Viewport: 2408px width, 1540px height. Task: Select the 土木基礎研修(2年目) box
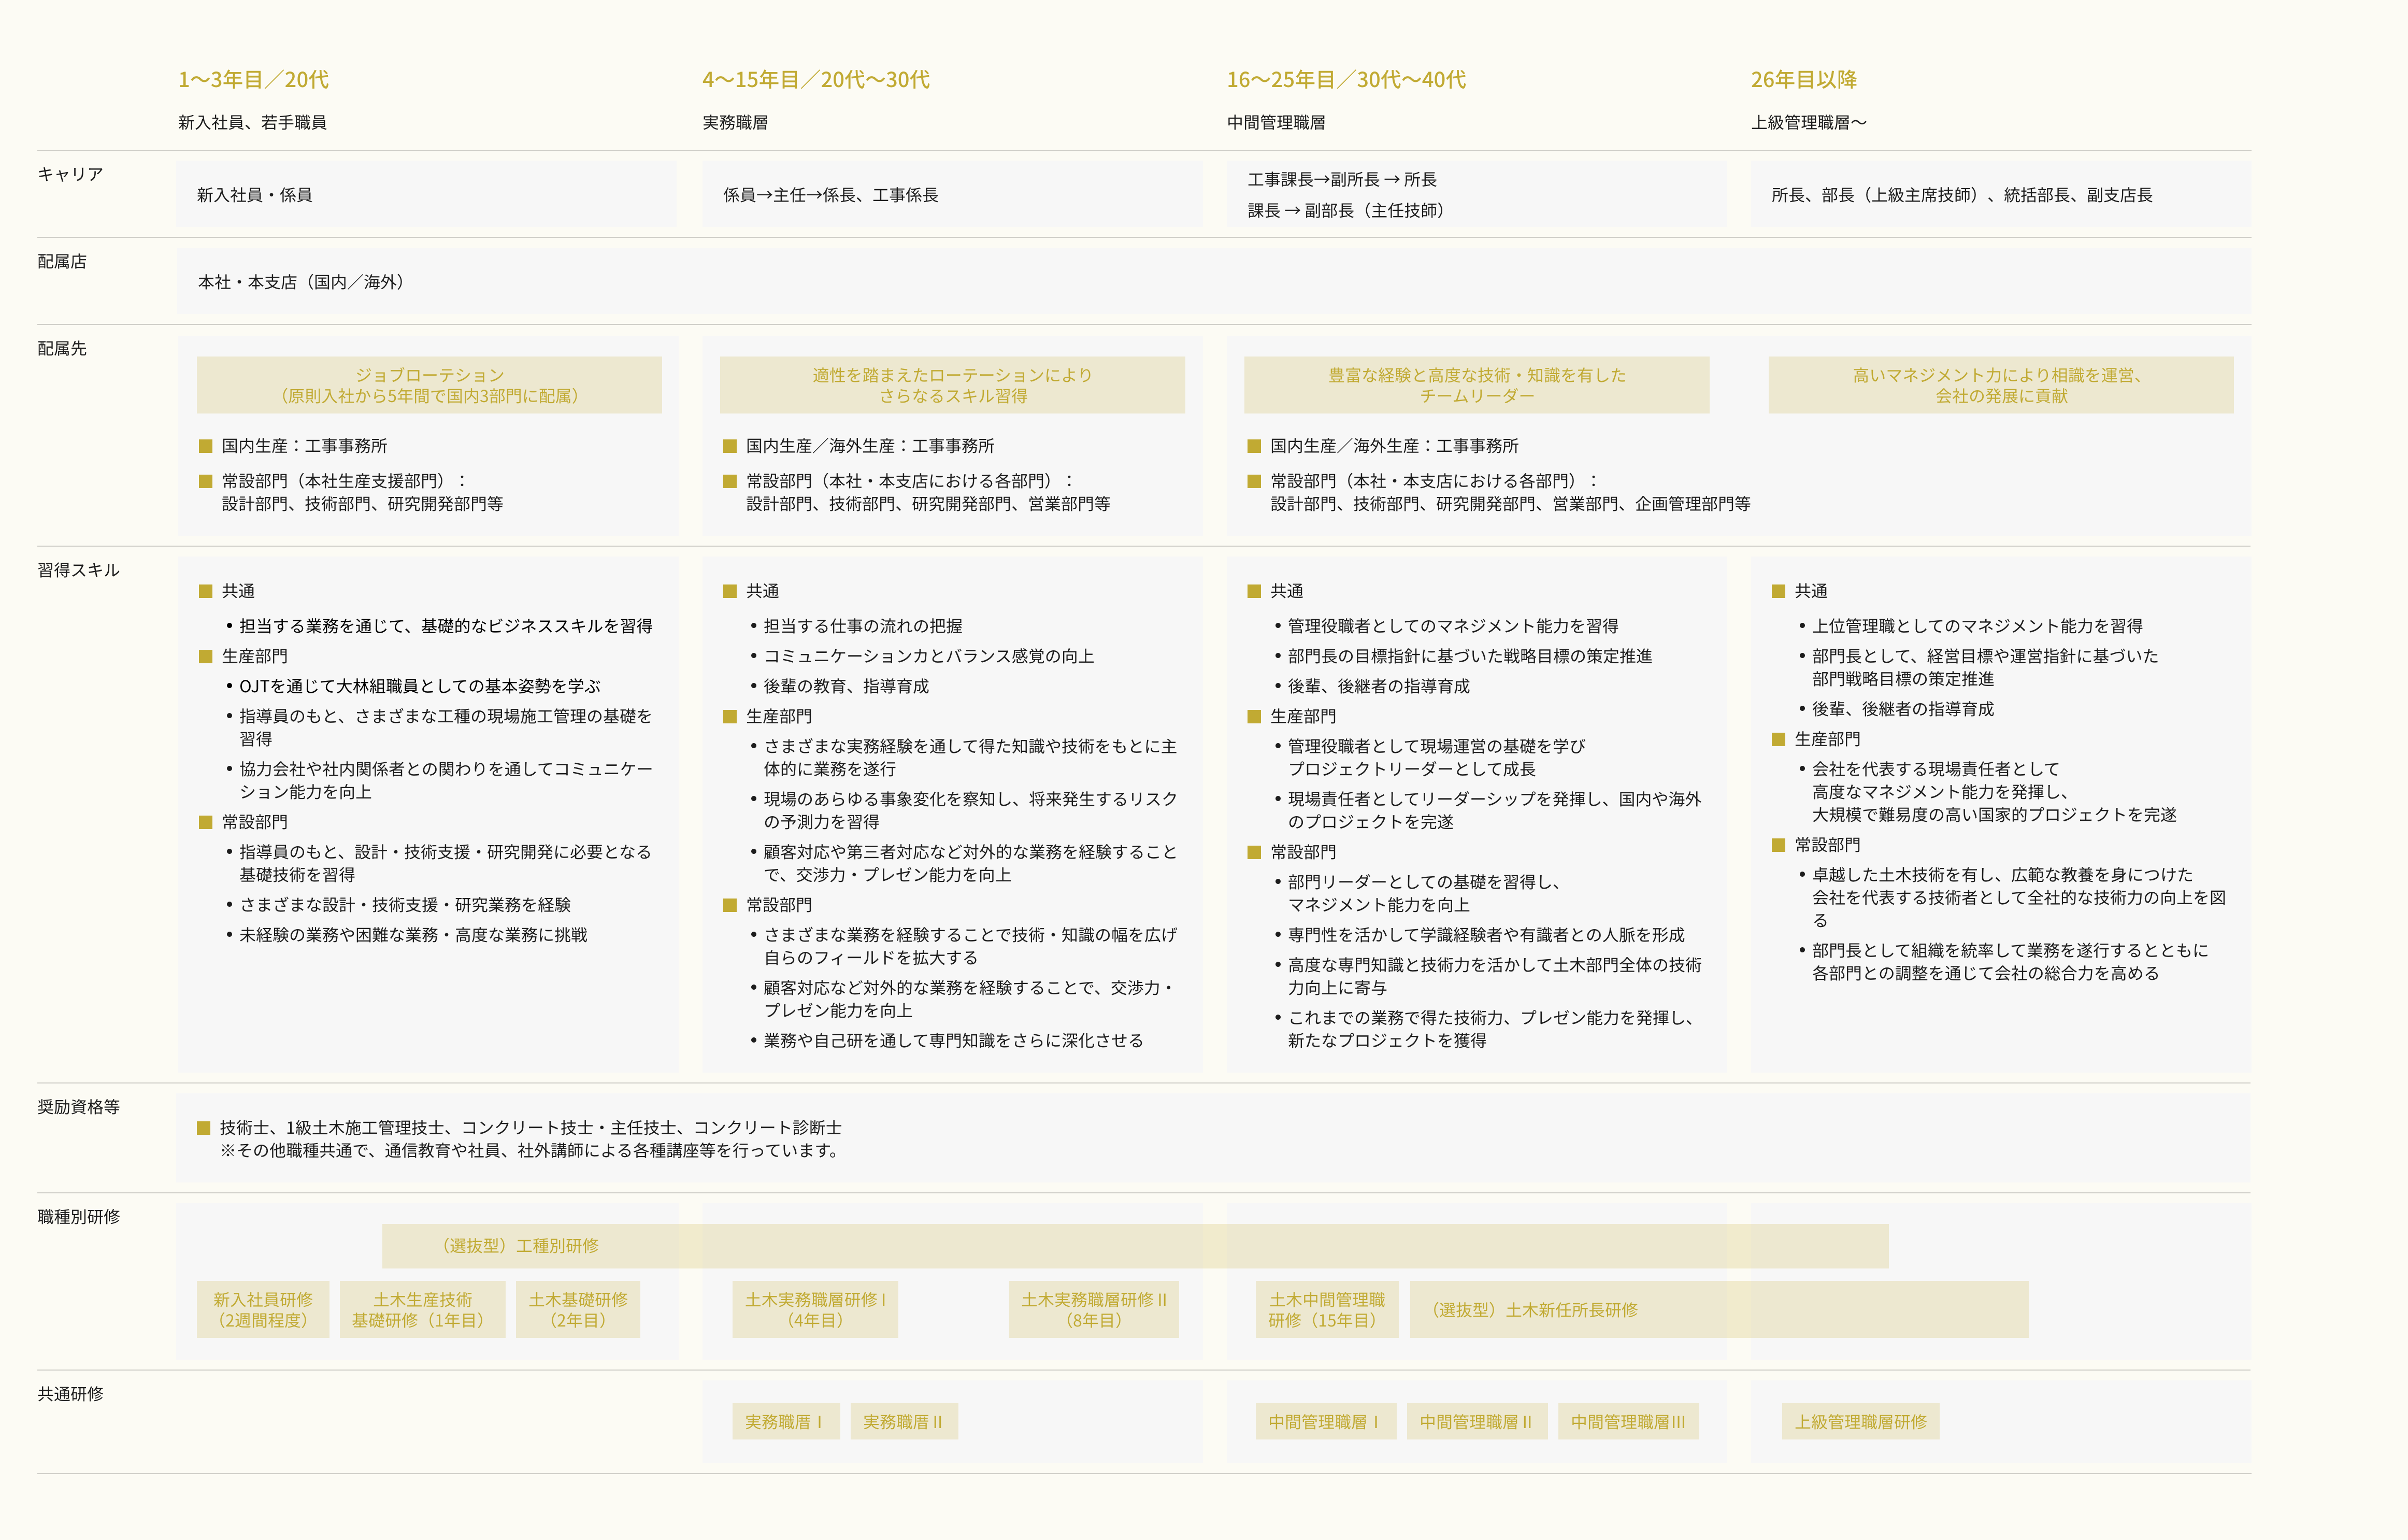point(578,1309)
